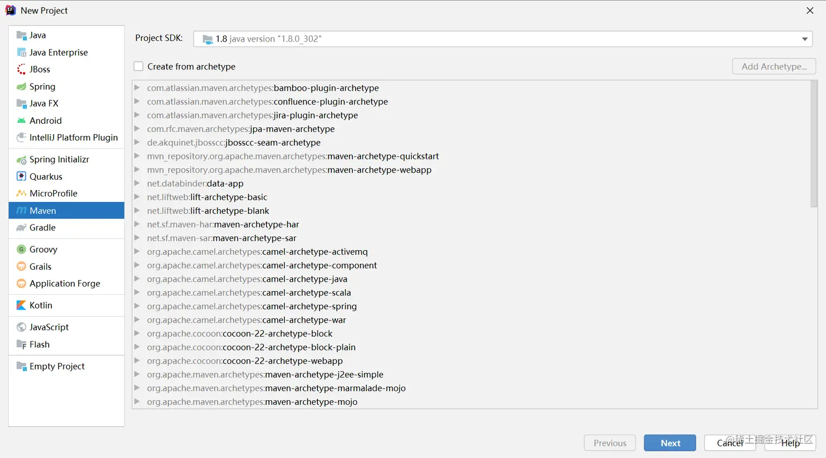Select Spring Initializr project type label
The height and width of the screenshot is (458, 826).
coord(59,159)
